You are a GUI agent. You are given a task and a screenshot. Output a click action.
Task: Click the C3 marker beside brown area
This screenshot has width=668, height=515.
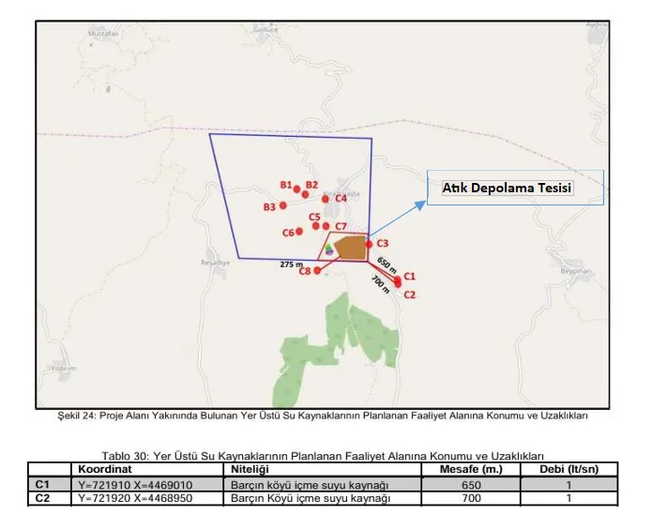pos(369,244)
